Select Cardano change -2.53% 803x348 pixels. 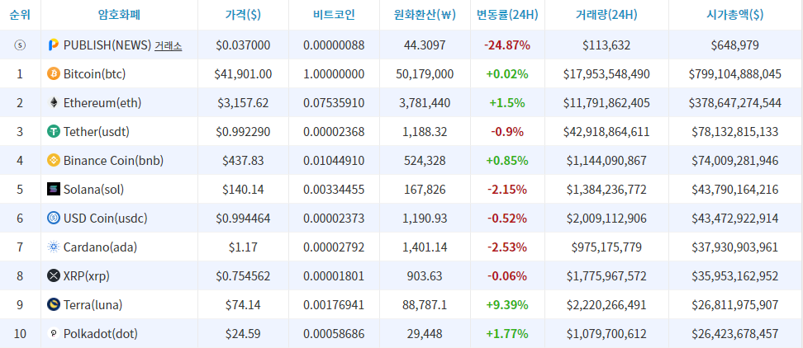coord(507,247)
